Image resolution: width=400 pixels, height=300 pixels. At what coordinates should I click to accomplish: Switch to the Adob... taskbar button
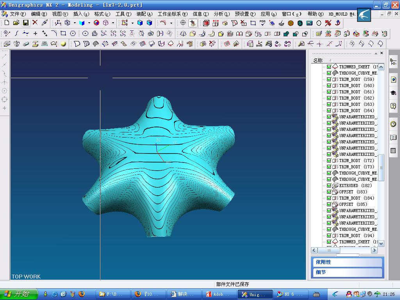[220, 294]
